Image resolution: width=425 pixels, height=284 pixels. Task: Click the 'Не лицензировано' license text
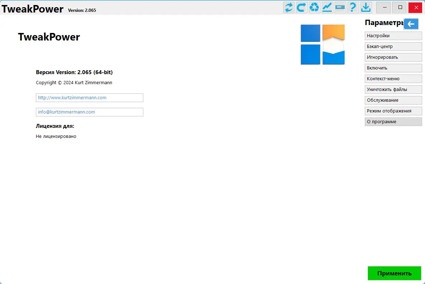[56, 136]
